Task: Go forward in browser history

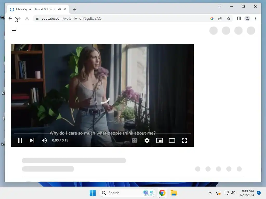Action: point(18,18)
